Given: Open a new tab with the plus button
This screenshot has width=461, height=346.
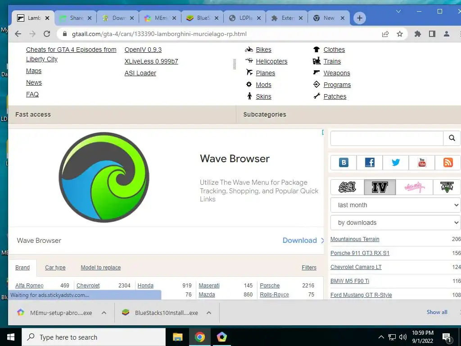Looking at the screenshot, I should (x=359, y=18).
